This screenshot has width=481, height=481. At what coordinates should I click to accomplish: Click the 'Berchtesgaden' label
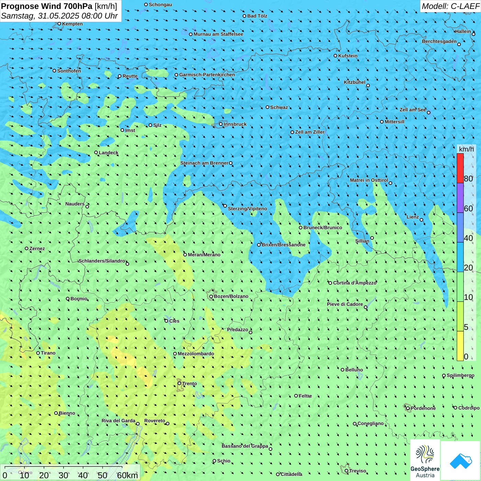tap(439, 41)
